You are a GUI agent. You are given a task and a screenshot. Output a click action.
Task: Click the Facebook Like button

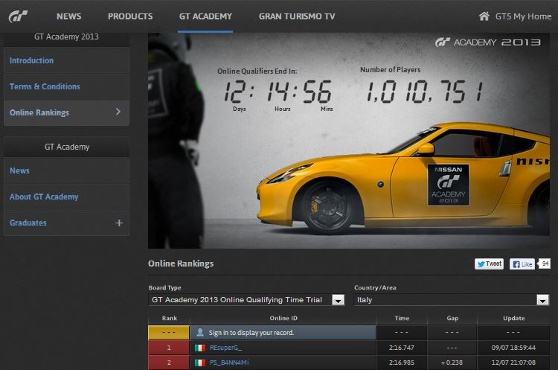[522, 264]
